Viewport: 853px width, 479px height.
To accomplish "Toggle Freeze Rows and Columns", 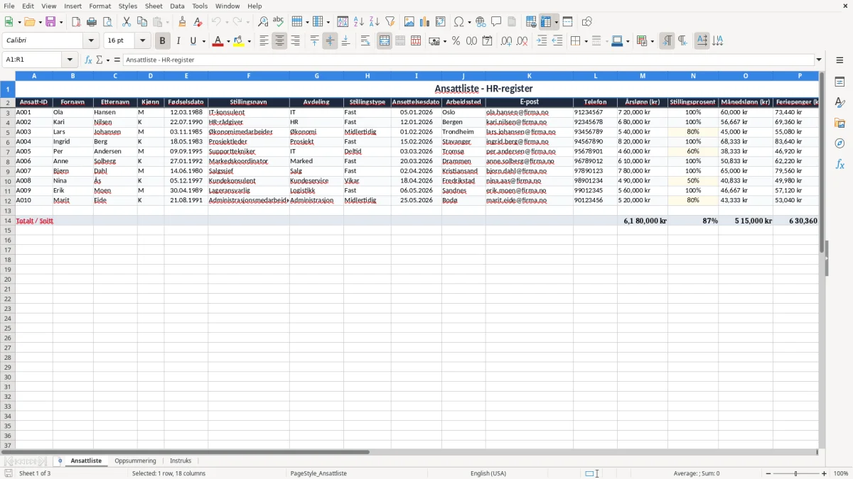I will pos(546,22).
